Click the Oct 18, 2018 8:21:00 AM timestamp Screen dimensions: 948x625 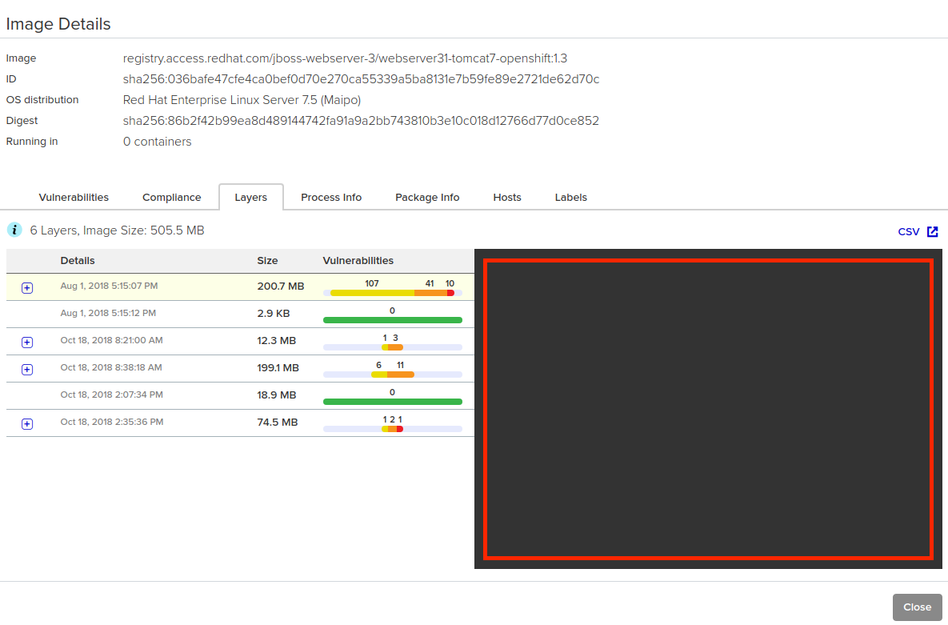tap(111, 340)
